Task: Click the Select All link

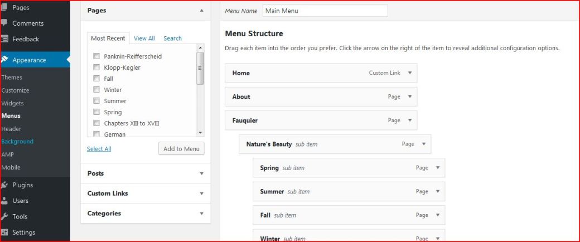Action: pos(99,149)
